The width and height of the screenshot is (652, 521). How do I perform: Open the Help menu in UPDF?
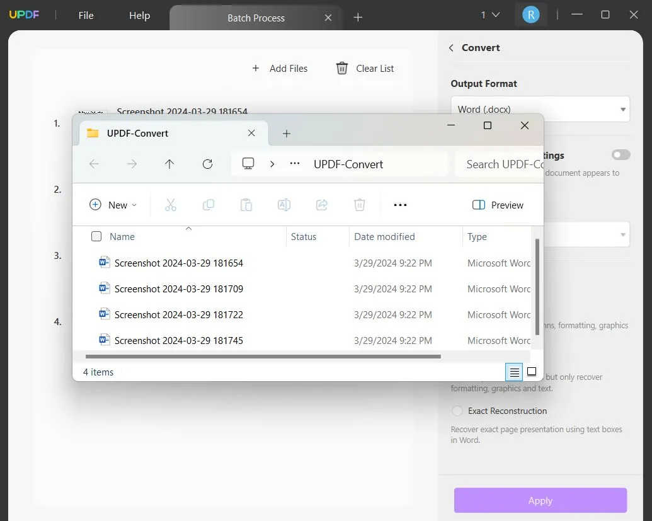click(139, 15)
